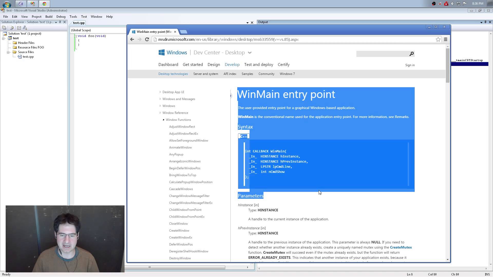Open the CreateWindowEx sidebar link
This screenshot has width=493, height=277.
click(x=181, y=238)
